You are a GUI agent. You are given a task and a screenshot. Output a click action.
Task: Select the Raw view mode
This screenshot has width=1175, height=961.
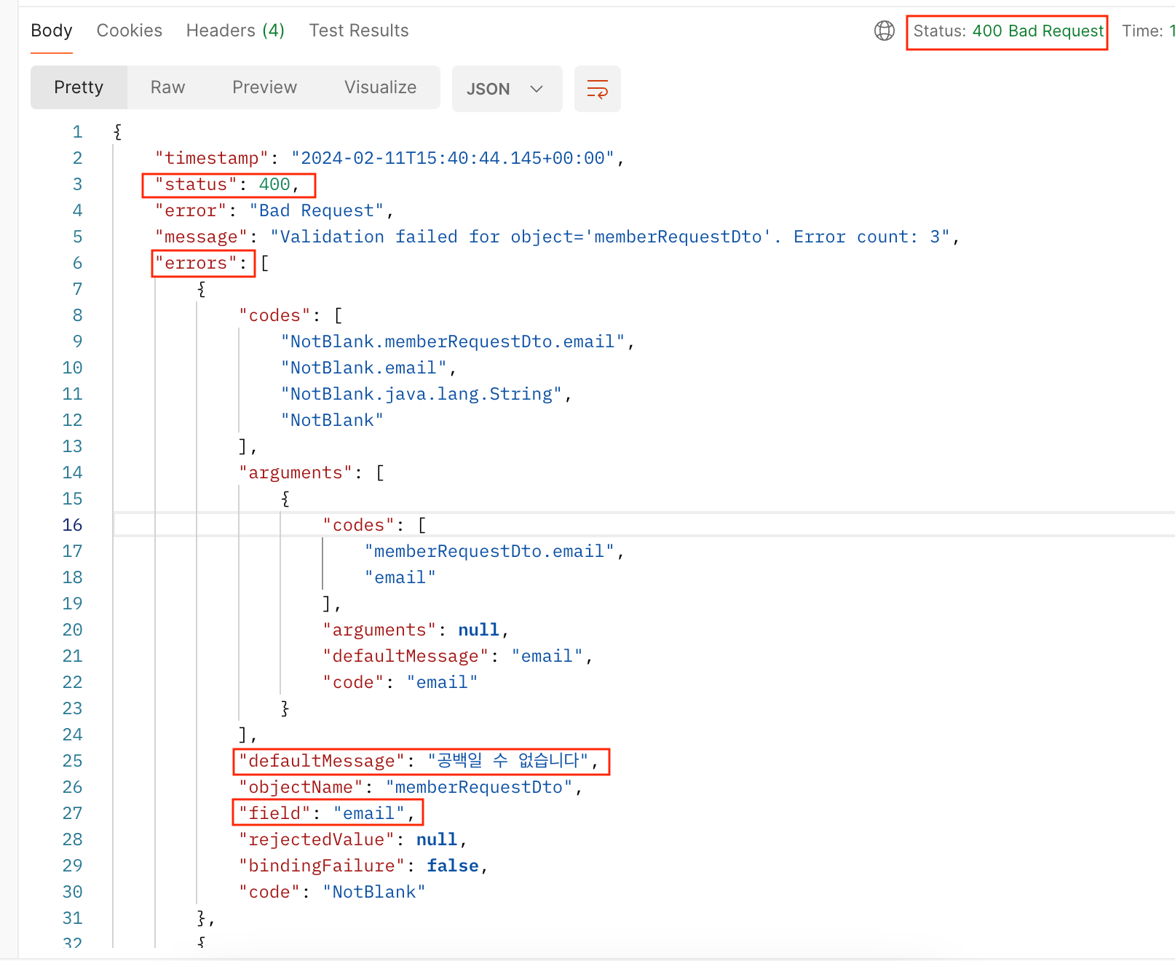[x=167, y=87]
